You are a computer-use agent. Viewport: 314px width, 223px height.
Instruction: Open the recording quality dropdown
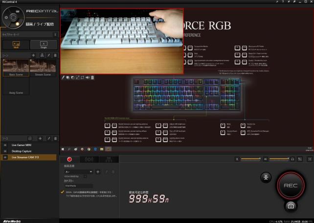coord(78,172)
